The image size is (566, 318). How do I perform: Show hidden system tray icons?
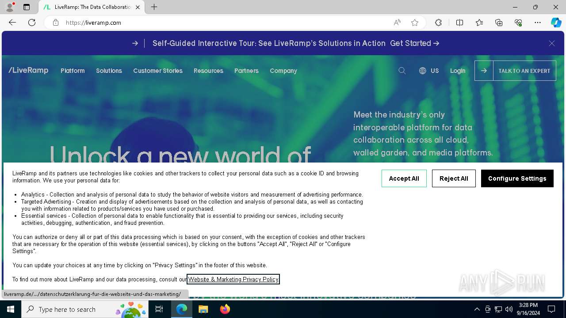(x=477, y=309)
